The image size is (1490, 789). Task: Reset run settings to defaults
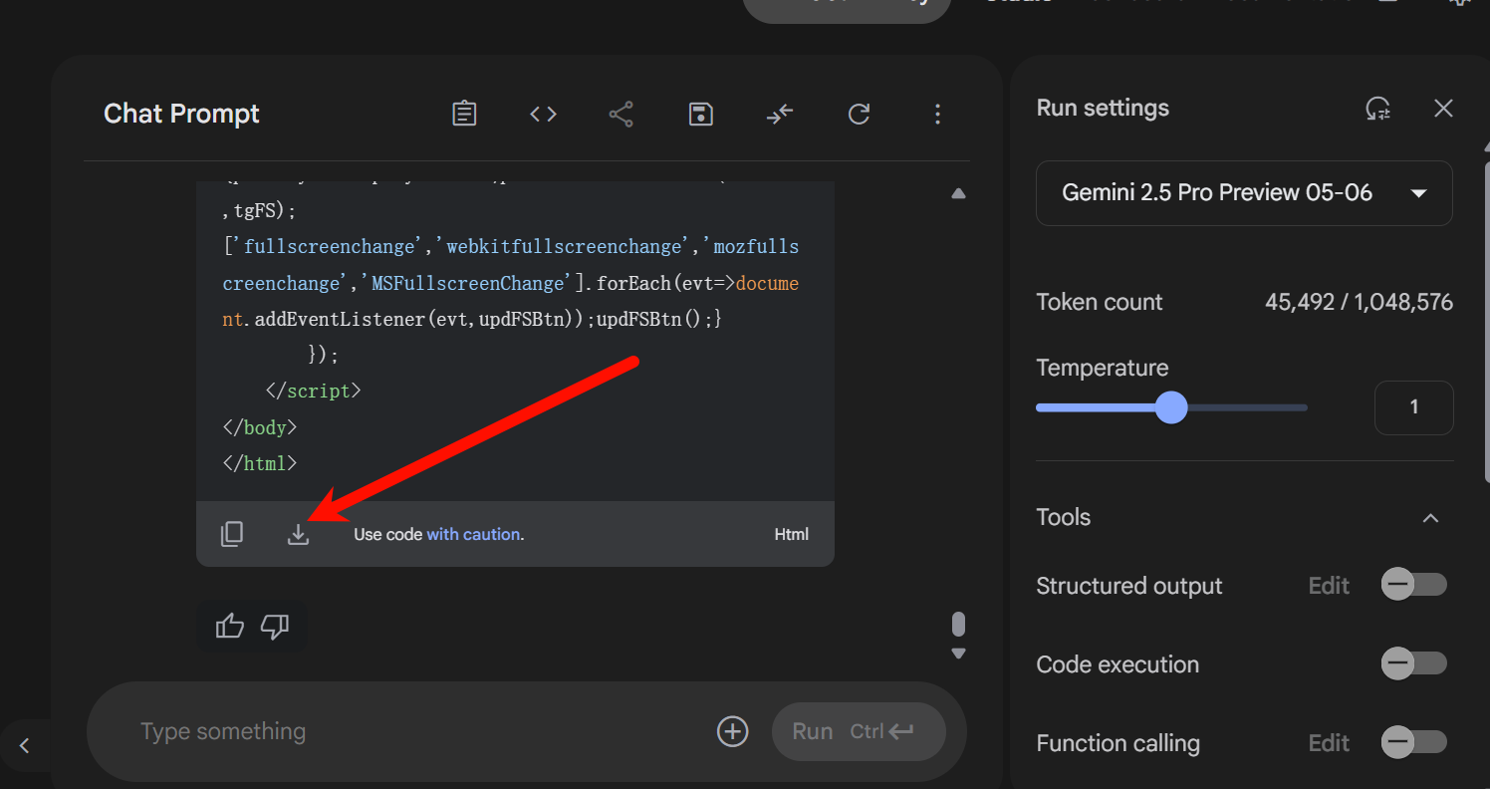tap(1378, 109)
